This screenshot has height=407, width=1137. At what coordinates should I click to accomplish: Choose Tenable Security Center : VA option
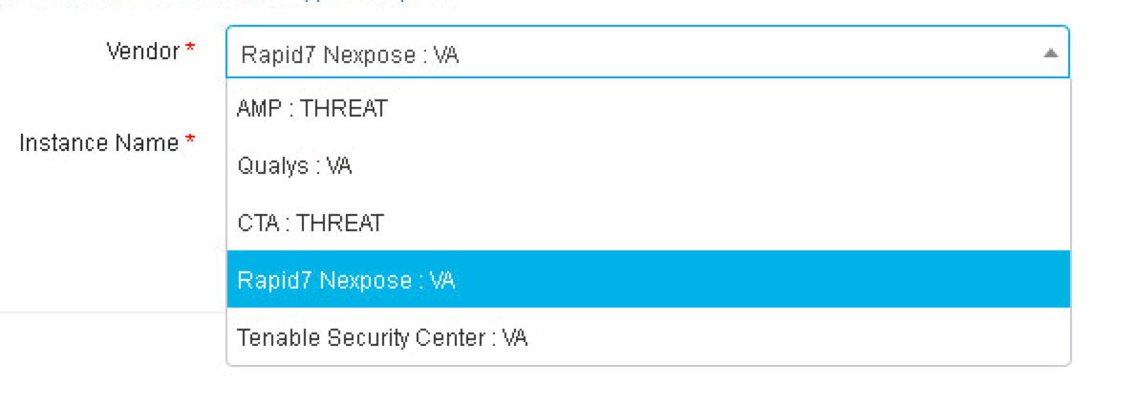click(382, 338)
